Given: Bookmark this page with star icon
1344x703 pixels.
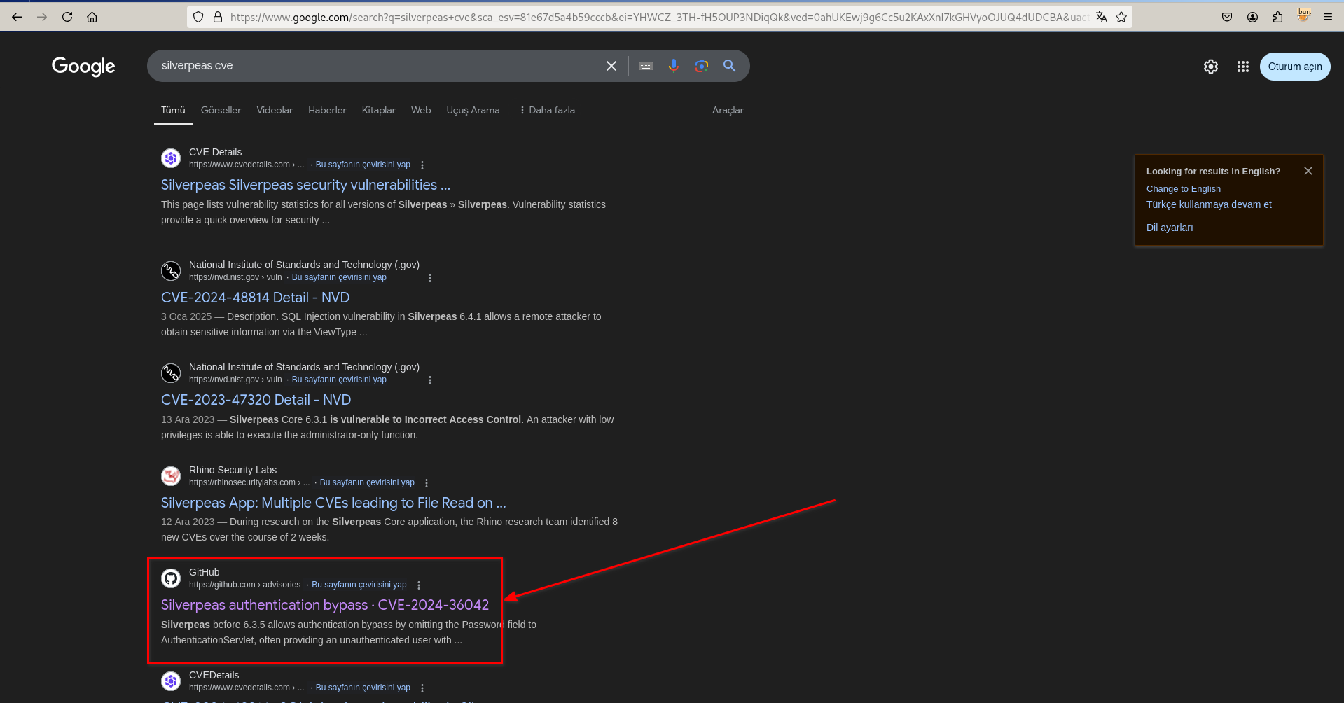Looking at the screenshot, I should 1121,17.
